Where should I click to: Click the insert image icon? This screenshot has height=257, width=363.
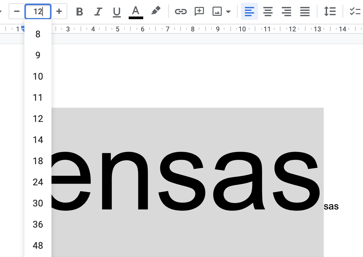coord(217,11)
